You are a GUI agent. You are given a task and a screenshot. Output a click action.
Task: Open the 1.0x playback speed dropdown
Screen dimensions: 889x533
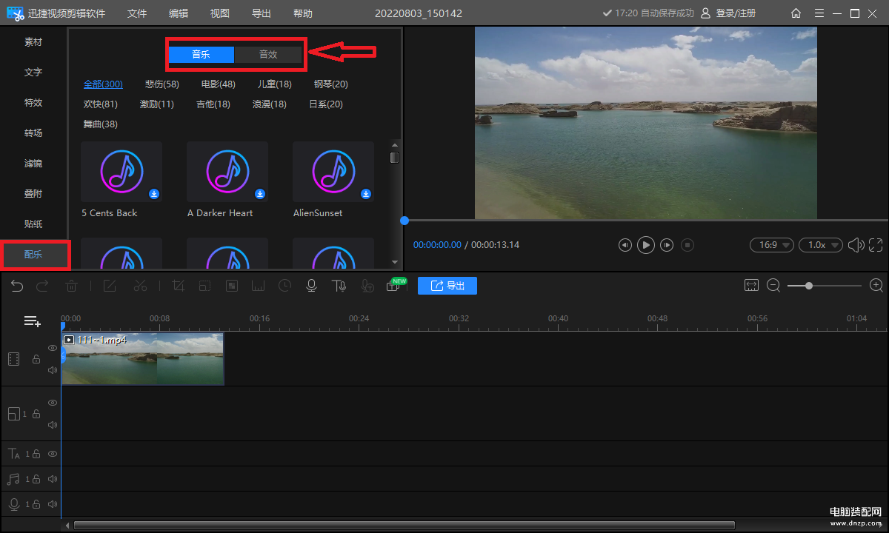point(820,245)
